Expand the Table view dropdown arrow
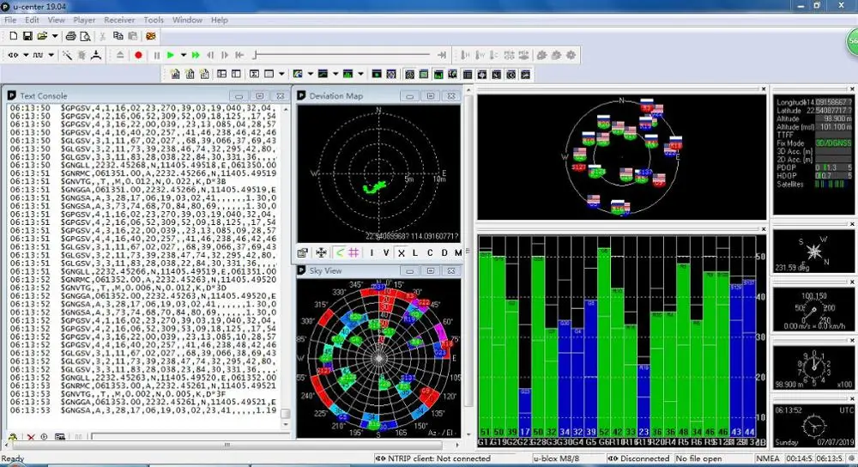Screen dimensions: 858x467 pos(281,74)
